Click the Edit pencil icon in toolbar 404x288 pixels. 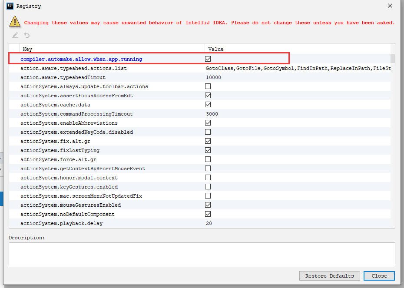(15, 35)
